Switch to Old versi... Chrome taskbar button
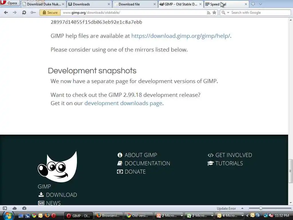Viewport: 293px width, 220px height. pos(138,216)
